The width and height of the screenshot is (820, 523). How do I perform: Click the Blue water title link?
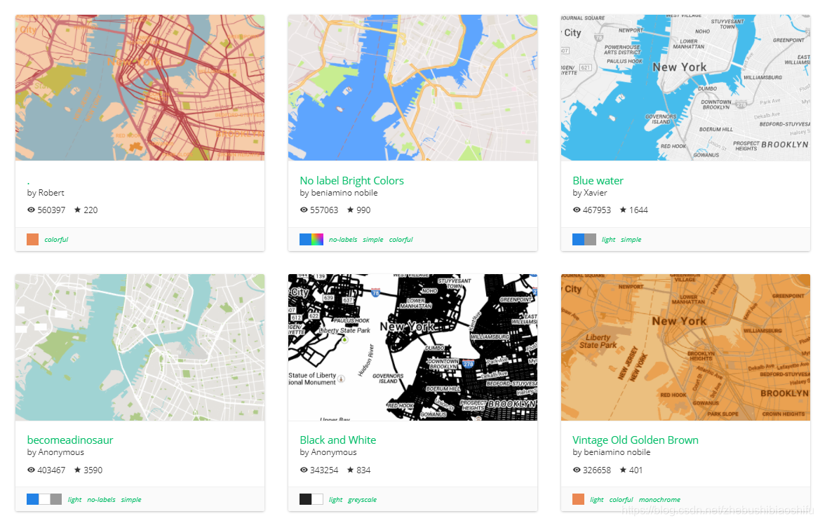(x=598, y=180)
